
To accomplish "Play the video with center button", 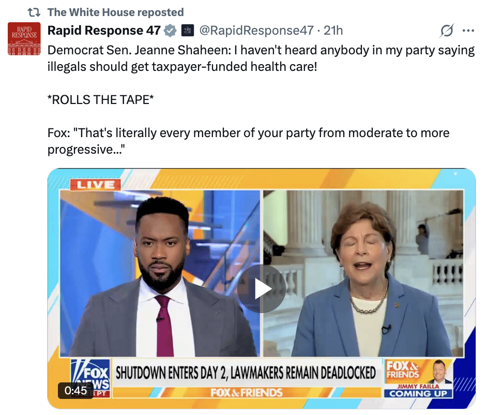I will (x=262, y=289).
